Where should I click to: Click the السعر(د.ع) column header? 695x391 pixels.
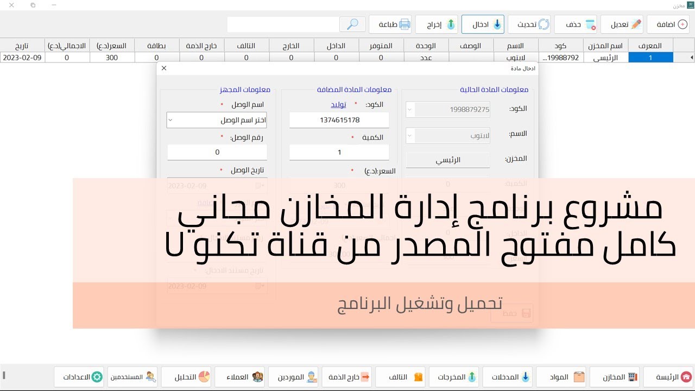coord(112,46)
